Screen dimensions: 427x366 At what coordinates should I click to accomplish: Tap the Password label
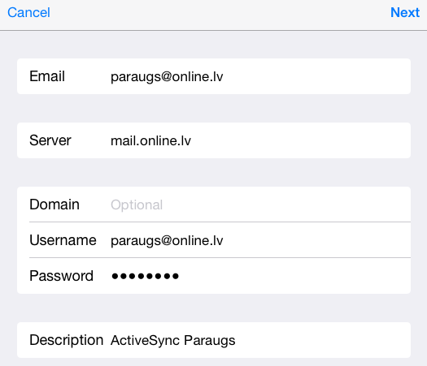(x=61, y=276)
